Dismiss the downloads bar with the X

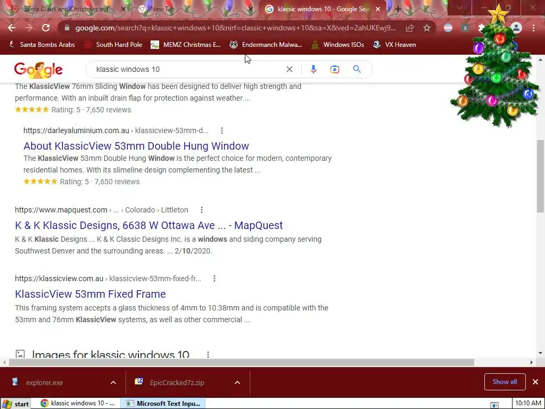(535, 382)
